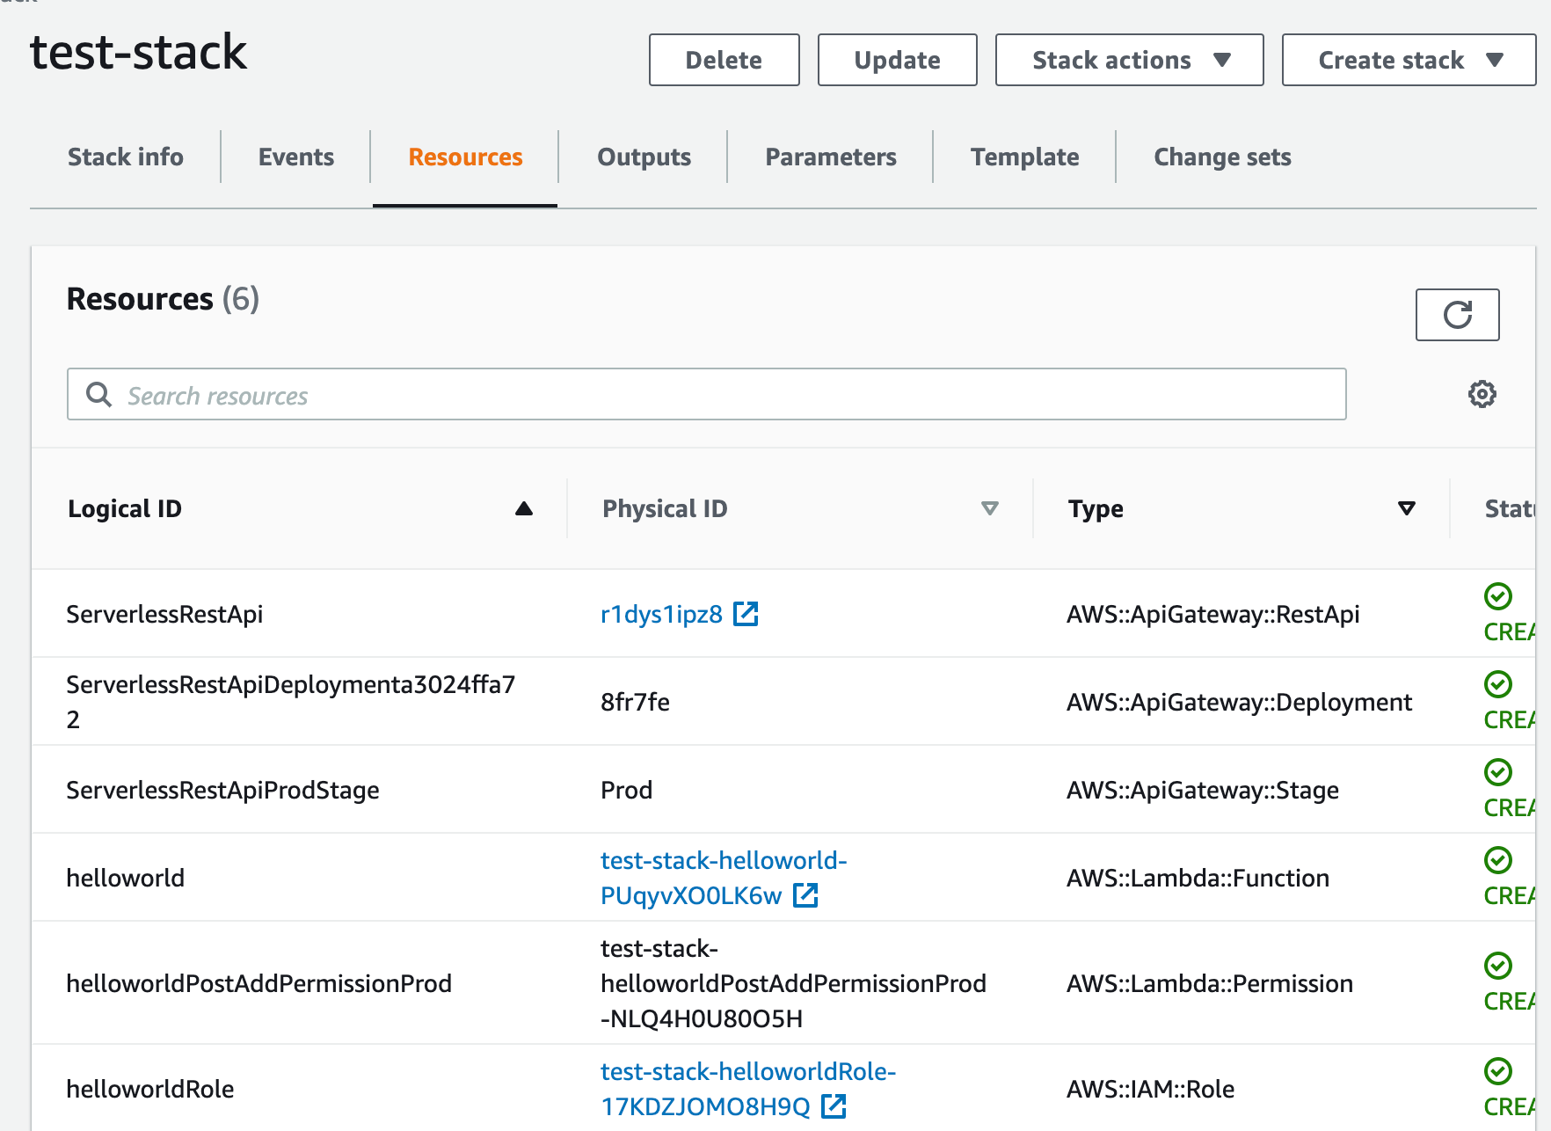Sort by Type column arrow
The image size is (1551, 1131).
point(1406,508)
